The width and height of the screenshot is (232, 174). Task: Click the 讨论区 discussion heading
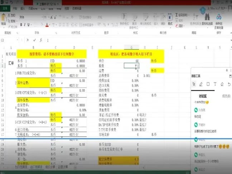coord(204,96)
